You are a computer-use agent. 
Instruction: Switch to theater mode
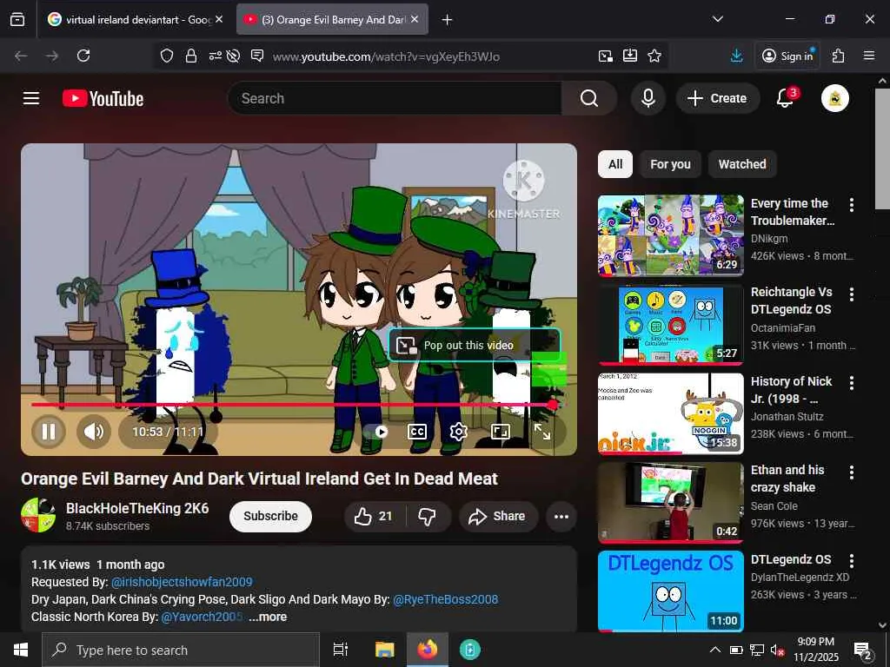[x=500, y=433]
